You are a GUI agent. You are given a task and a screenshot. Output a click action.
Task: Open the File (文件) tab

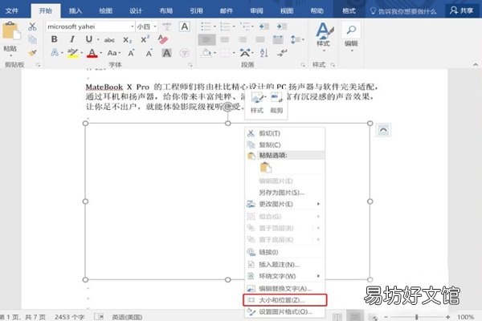pyautogui.click(x=12, y=11)
